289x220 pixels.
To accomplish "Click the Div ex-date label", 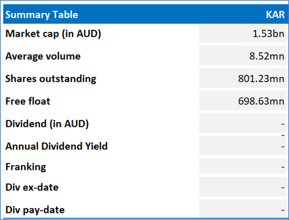I will [x=32, y=188].
